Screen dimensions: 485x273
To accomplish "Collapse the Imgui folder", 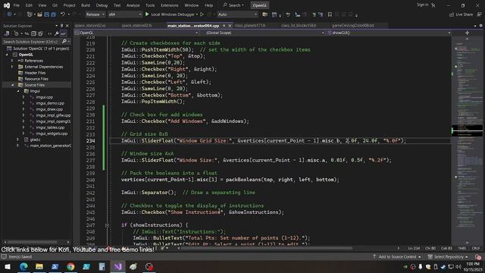I will (18, 91).
